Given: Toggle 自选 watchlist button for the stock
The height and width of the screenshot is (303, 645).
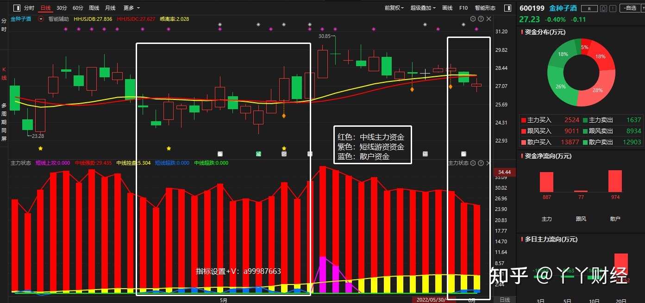Looking at the screenshot, I should pyautogui.click(x=630, y=8).
